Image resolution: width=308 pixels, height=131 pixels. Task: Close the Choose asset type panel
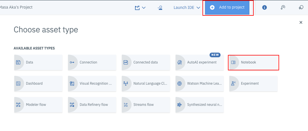(x=301, y=22)
